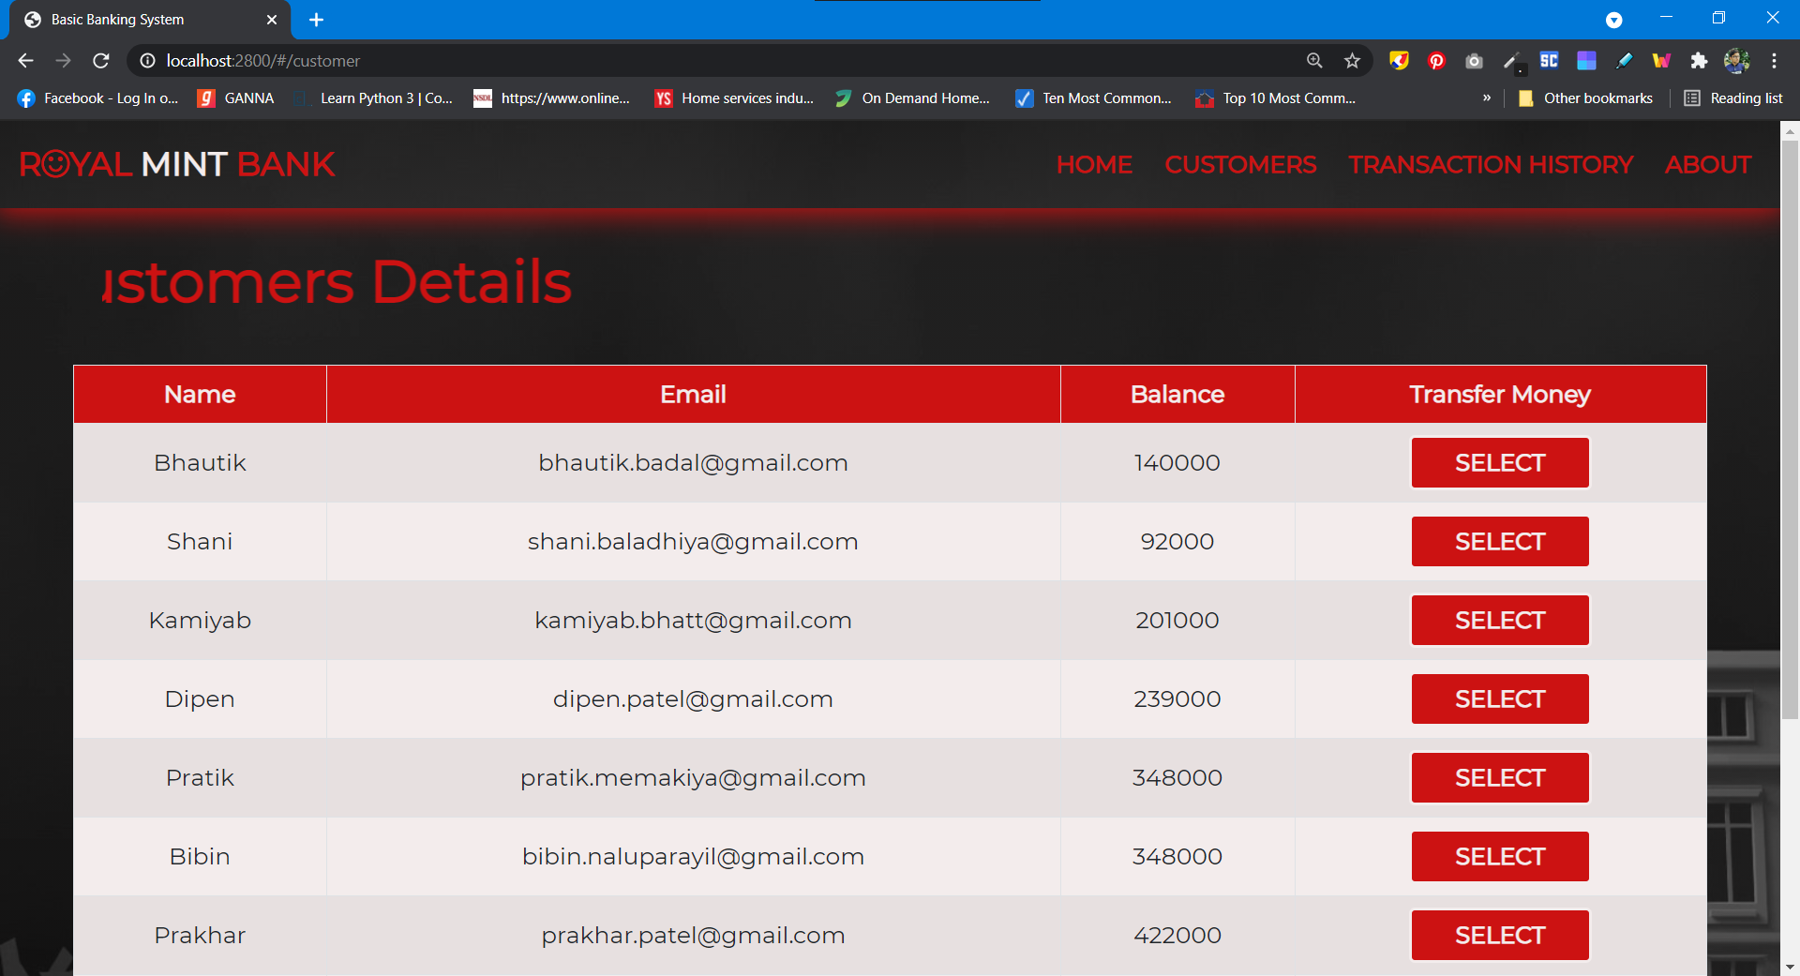Expand hidden bookmarks with the chevron
1800x976 pixels.
[x=1486, y=98]
